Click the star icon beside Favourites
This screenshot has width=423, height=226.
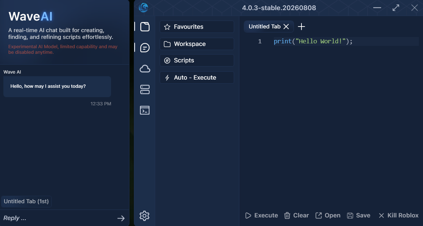167,27
